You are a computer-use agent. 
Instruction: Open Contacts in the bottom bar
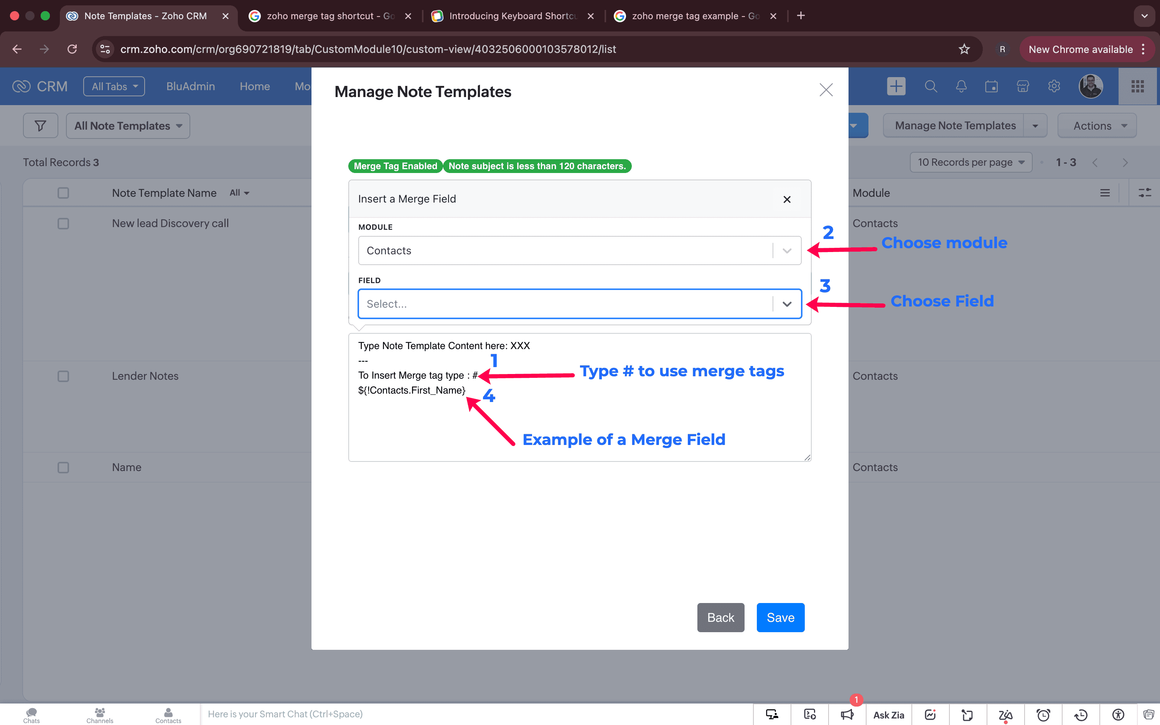point(168,715)
